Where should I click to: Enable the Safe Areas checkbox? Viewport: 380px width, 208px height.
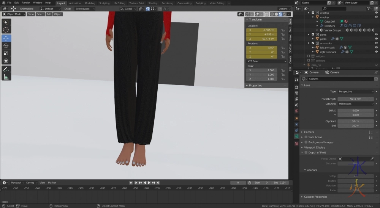point(306,137)
